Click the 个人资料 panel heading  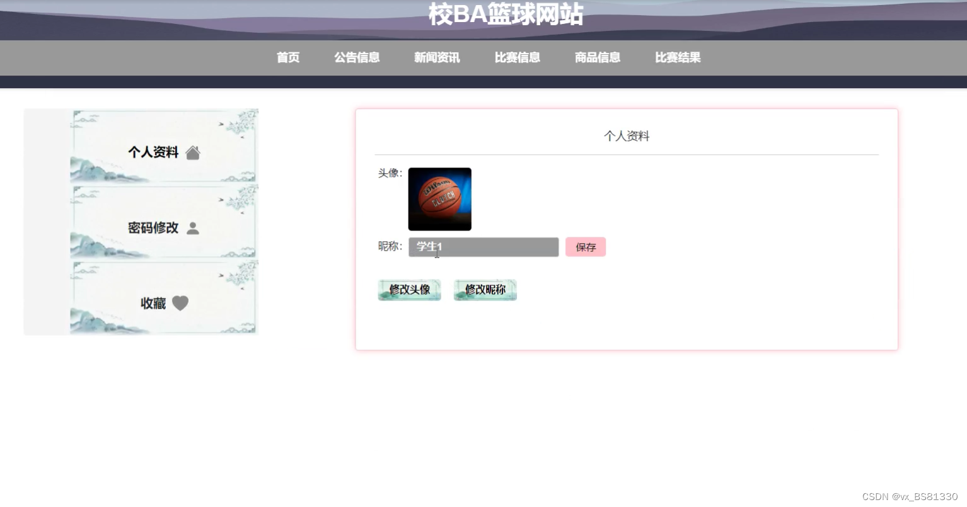pyautogui.click(x=627, y=136)
